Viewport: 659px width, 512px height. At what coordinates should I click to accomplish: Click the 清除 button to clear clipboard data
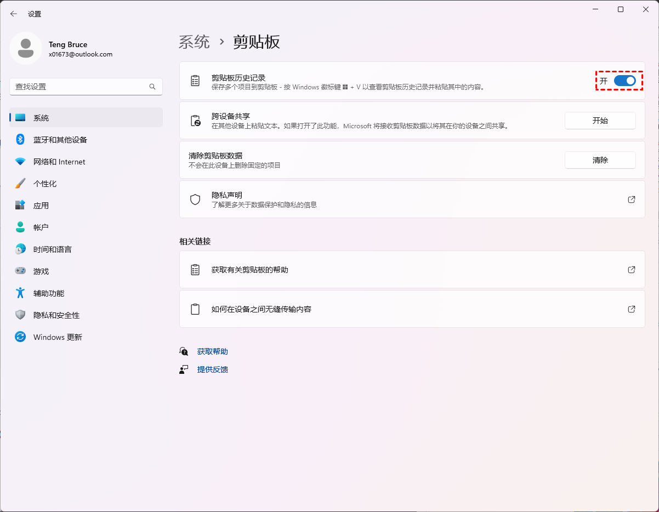[600, 160]
